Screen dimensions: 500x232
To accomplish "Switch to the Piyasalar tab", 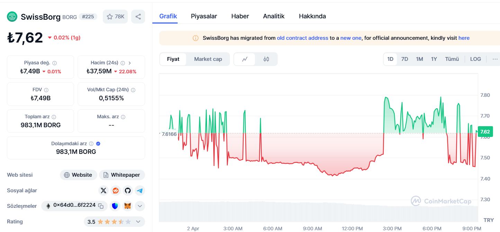I will pyautogui.click(x=204, y=16).
